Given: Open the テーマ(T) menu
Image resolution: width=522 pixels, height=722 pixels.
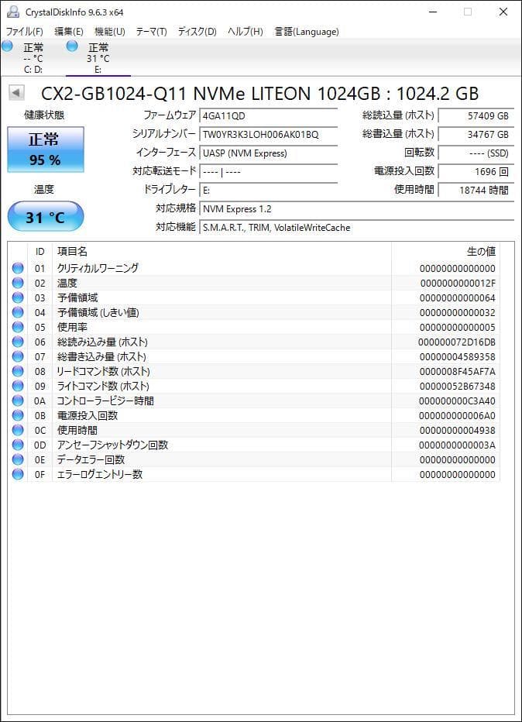Looking at the screenshot, I should click(x=151, y=31).
